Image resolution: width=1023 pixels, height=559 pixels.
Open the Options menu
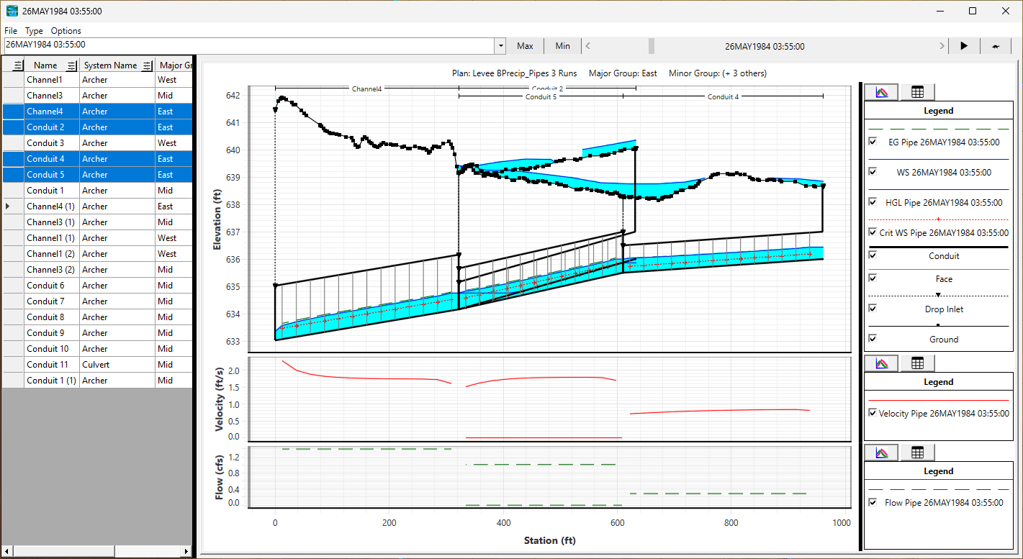coord(66,31)
